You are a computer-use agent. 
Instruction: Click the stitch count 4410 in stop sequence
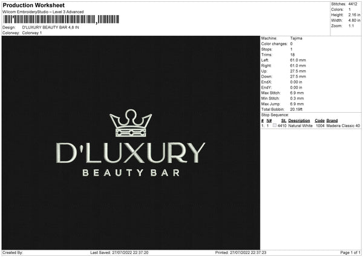click(282, 125)
